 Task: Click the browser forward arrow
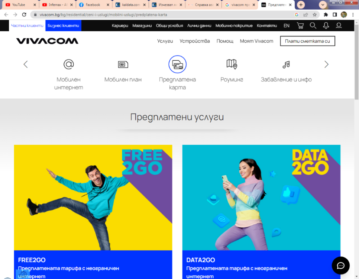pyautogui.click(x=15, y=15)
